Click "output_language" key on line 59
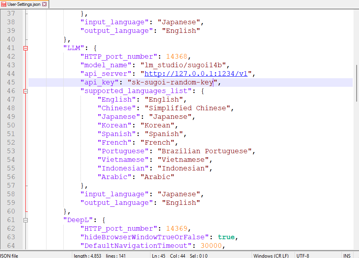Viewport: 359px width, 258px height. coord(116,203)
